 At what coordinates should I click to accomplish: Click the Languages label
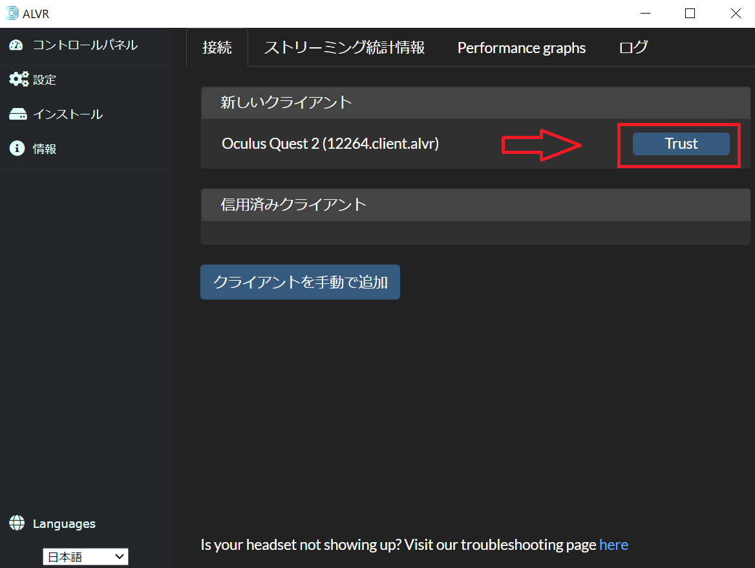pyautogui.click(x=64, y=523)
